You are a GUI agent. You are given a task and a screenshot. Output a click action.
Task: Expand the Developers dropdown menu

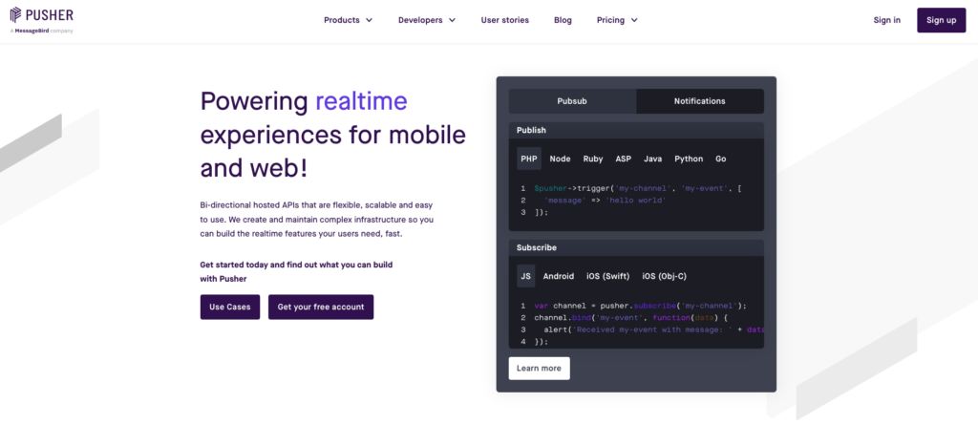427,20
